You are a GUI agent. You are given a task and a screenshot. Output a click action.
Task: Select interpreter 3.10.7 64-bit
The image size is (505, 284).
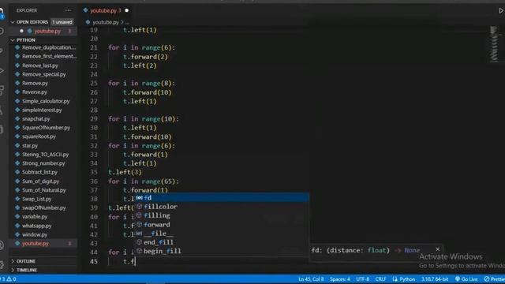pos(435,279)
